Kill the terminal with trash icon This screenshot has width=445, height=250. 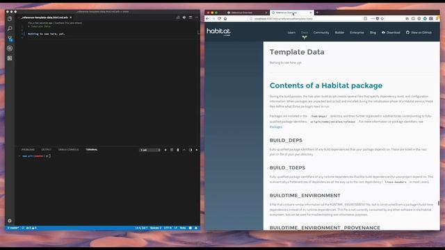(x=178, y=150)
